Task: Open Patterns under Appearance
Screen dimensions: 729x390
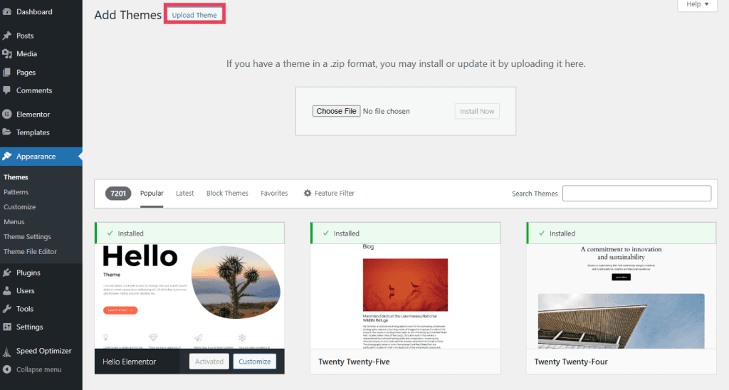Action: click(16, 192)
